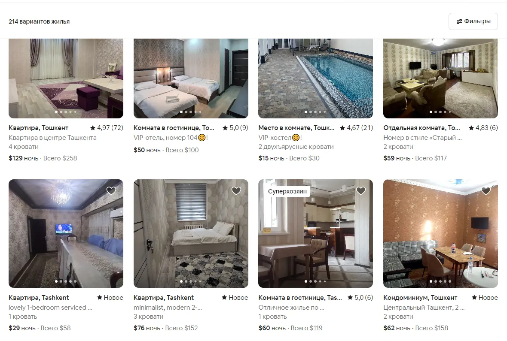Expand total price Всего $30
This screenshot has height=341, width=507.
304,158
